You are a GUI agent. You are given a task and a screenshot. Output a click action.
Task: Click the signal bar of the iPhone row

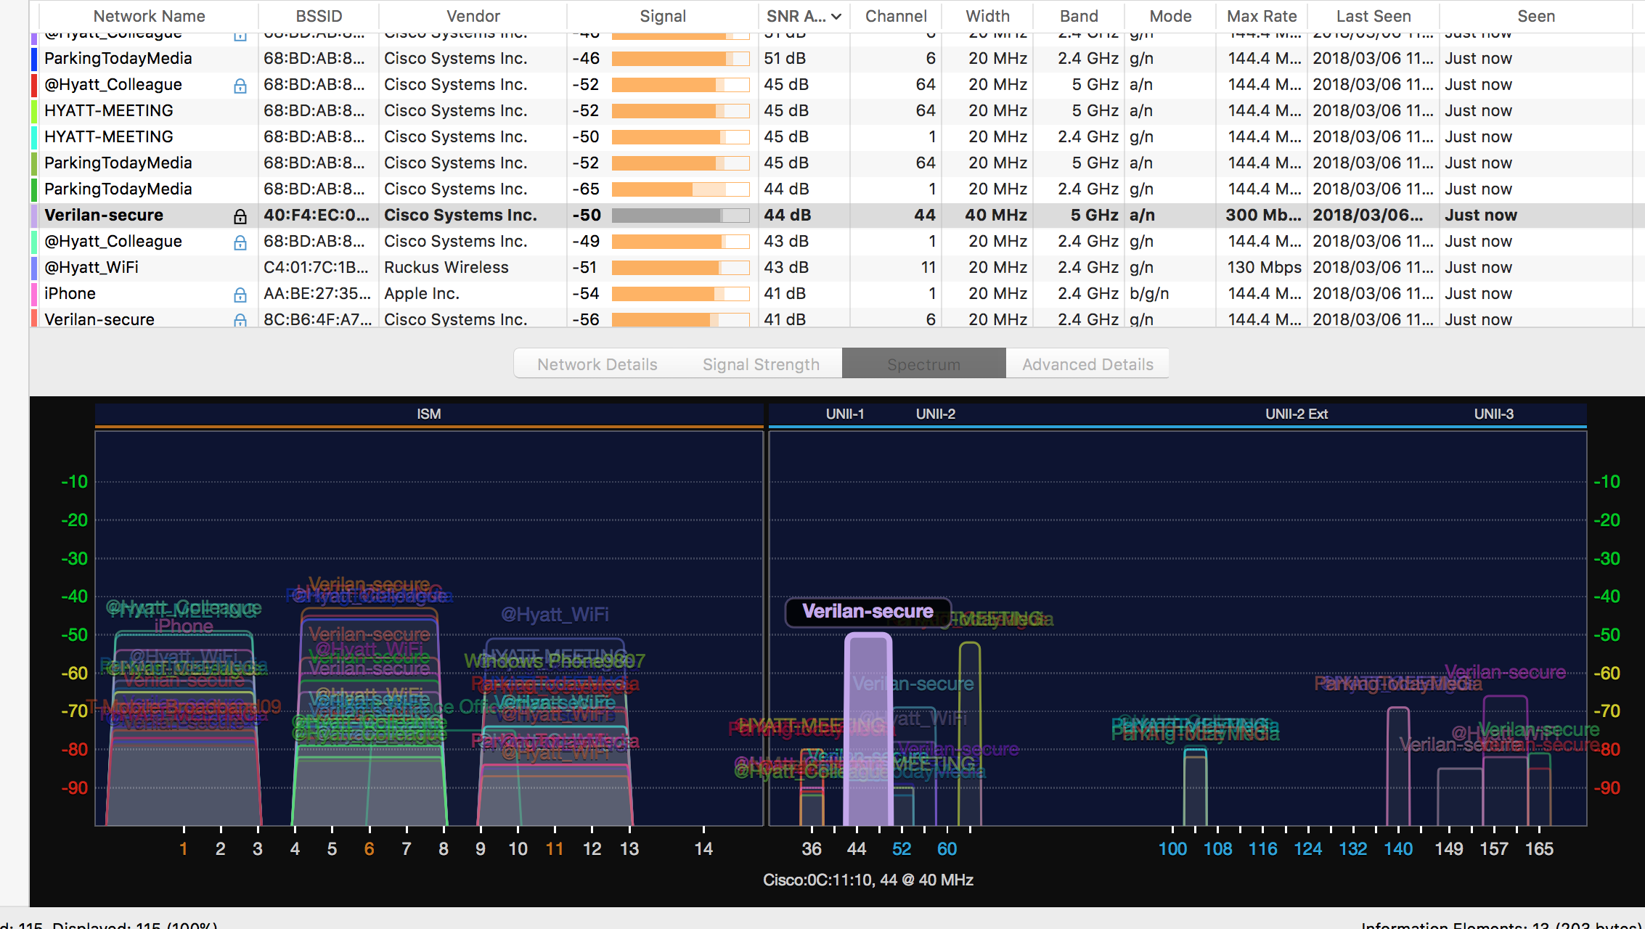coord(680,294)
